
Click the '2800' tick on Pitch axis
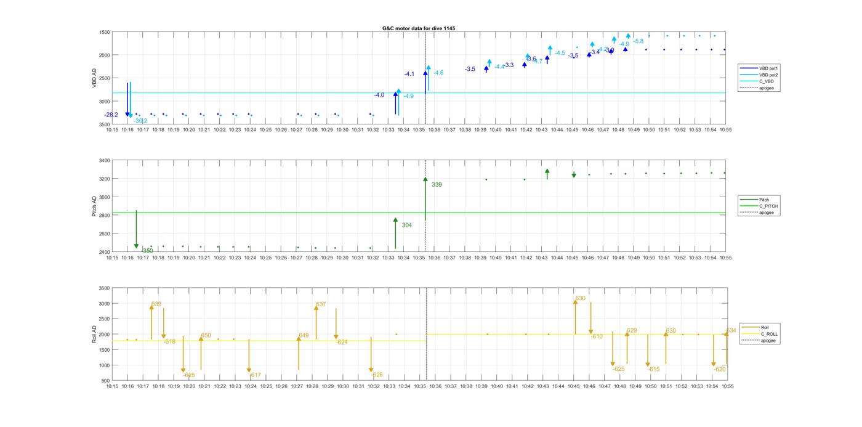pyautogui.click(x=105, y=216)
